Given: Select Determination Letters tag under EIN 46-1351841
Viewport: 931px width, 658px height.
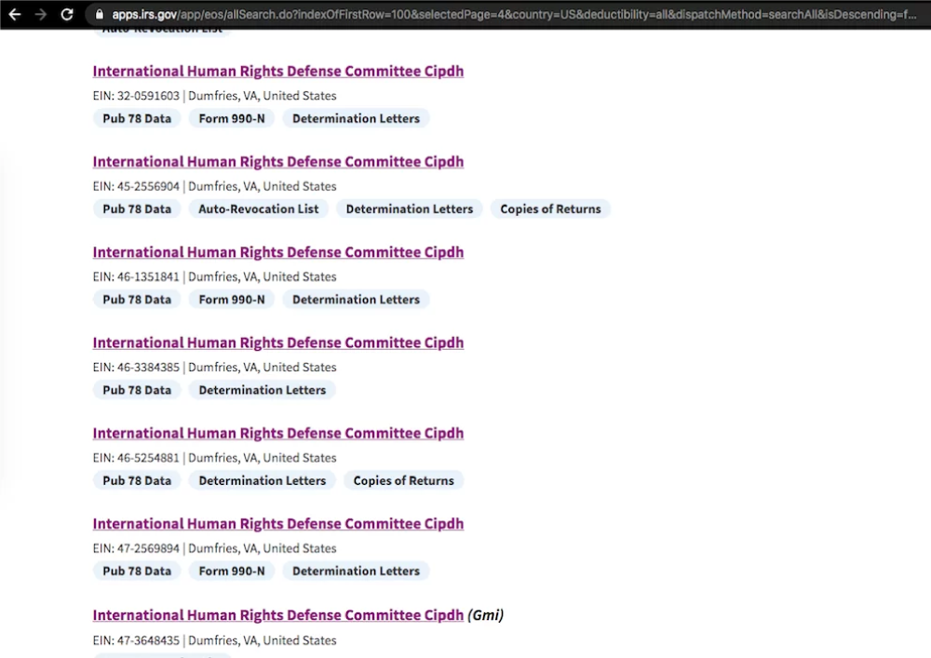Looking at the screenshot, I should coord(356,300).
